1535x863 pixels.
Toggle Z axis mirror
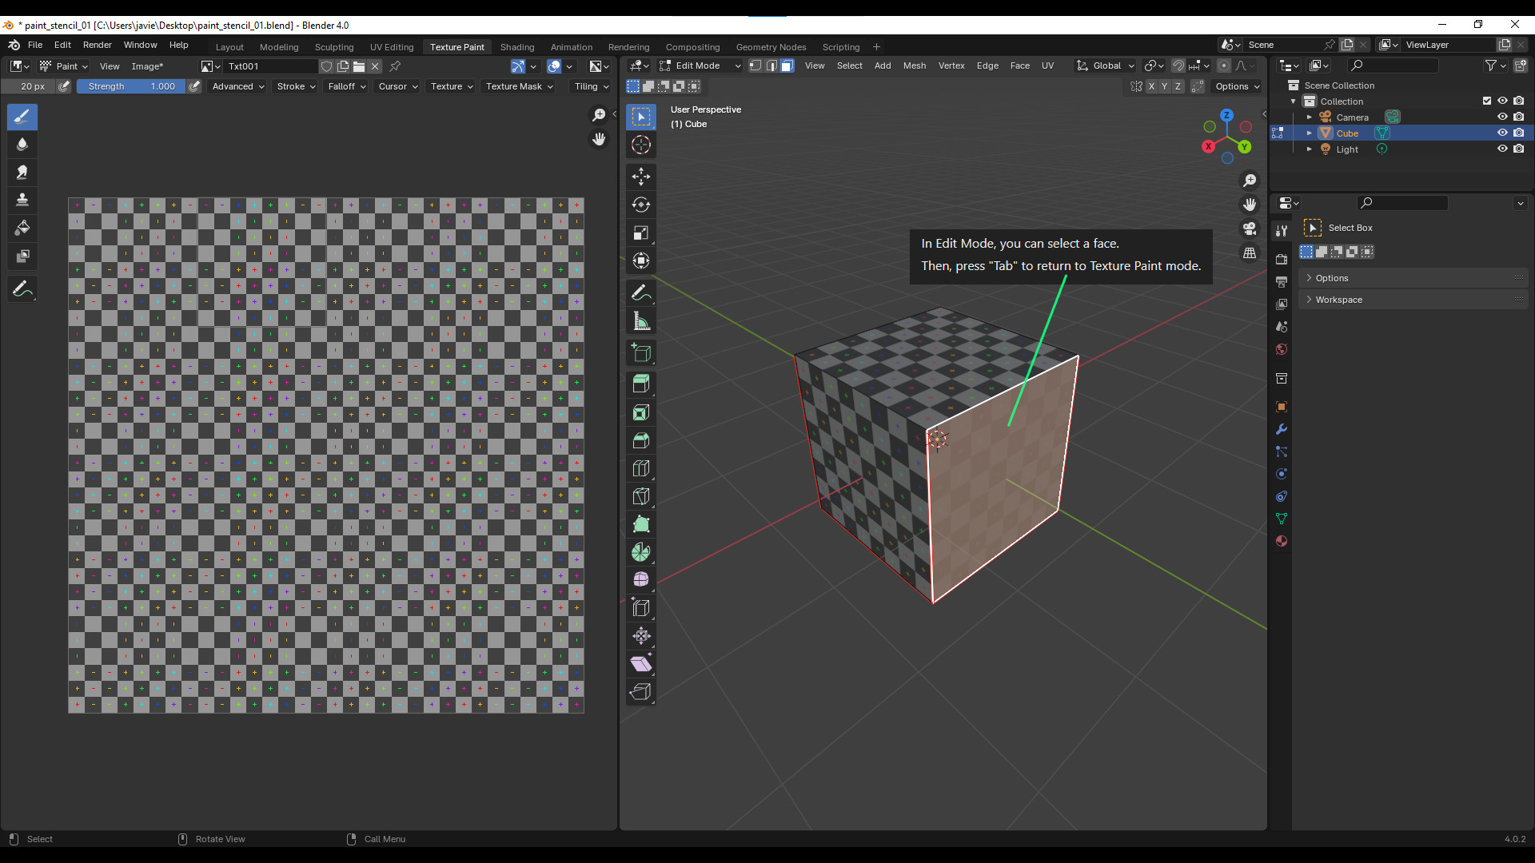(x=1178, y=86)
